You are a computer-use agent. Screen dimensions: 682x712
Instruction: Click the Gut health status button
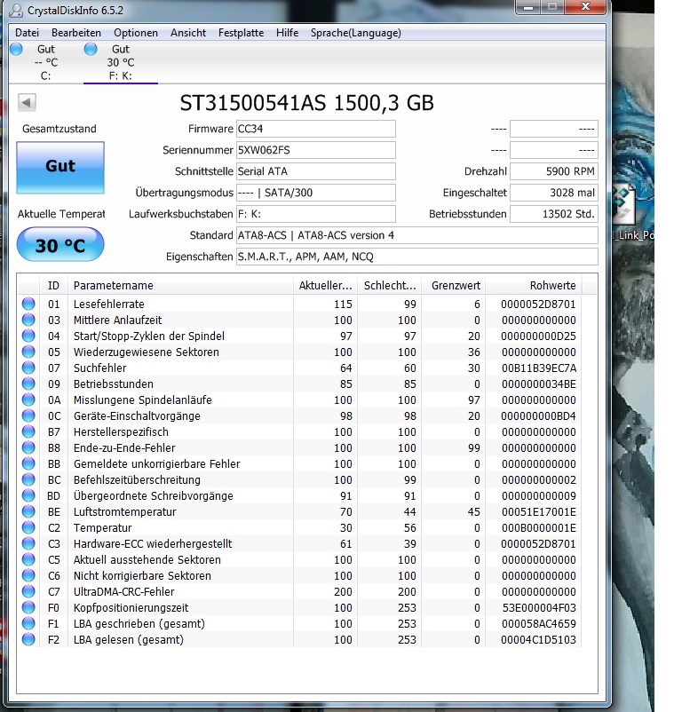60,167
